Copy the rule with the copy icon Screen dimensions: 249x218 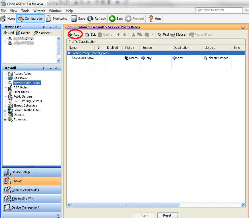139,35
